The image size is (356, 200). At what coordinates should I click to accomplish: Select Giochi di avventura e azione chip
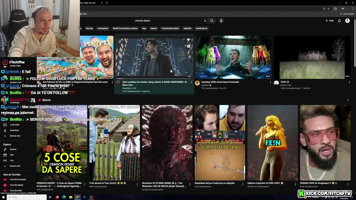point(125,28)
